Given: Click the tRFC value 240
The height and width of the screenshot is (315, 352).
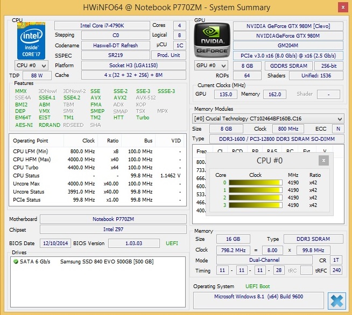Looking at the screenshot, I should 336,270.
